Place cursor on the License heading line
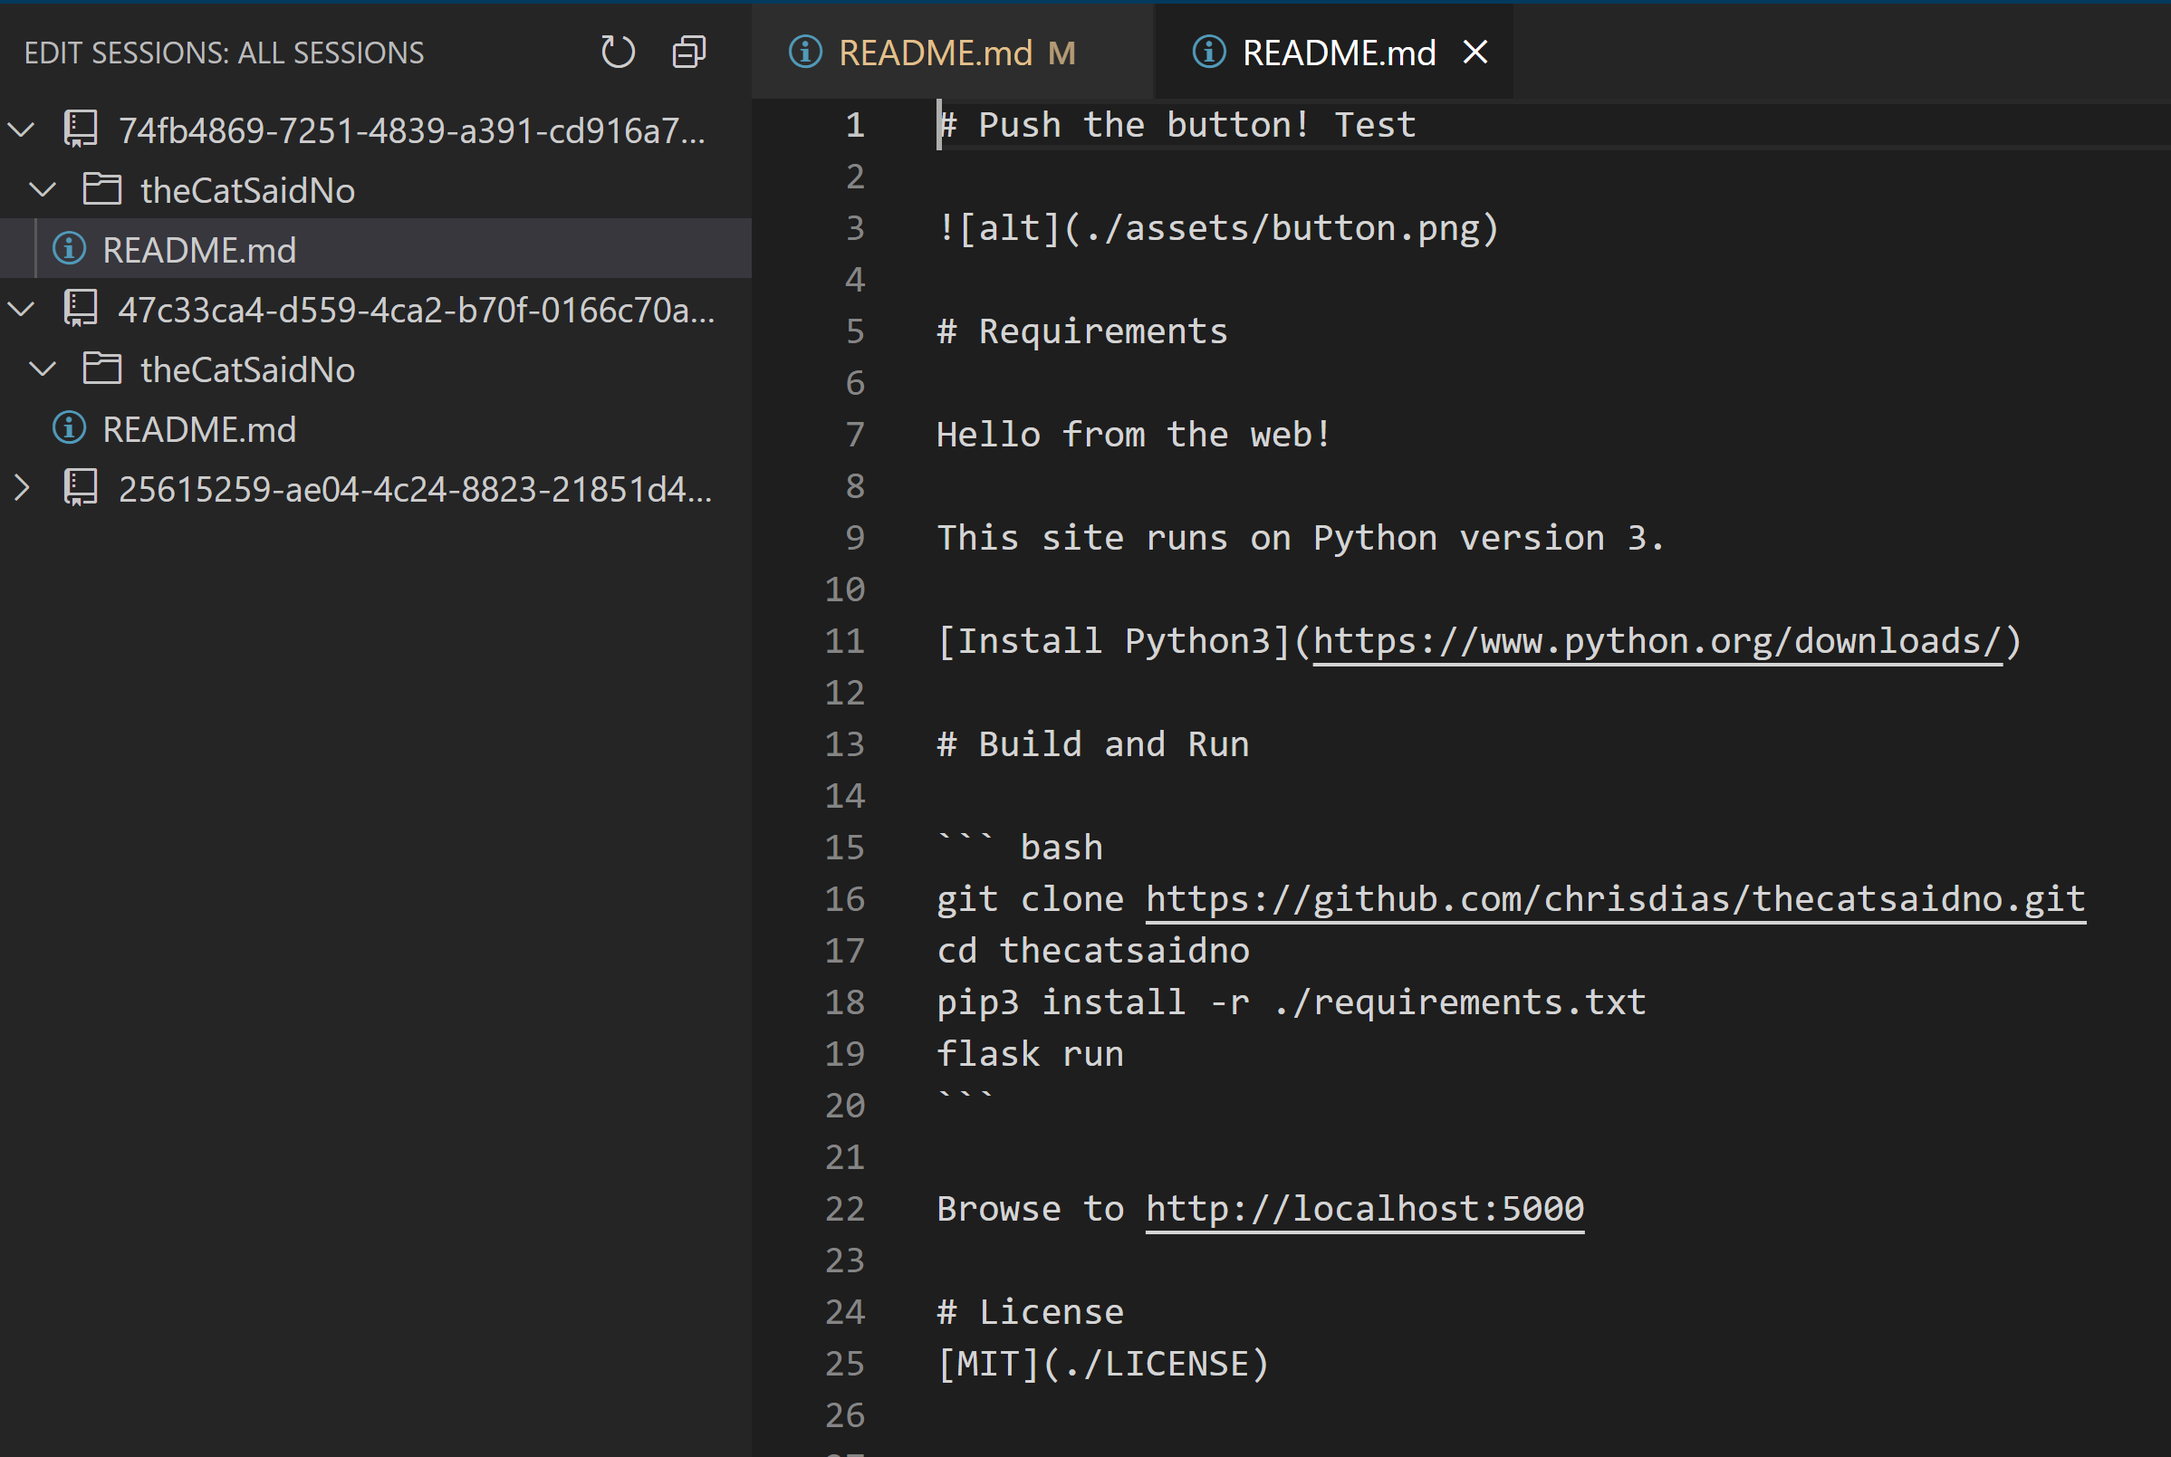The image size is (2171, 1457). [1032, 1311]
